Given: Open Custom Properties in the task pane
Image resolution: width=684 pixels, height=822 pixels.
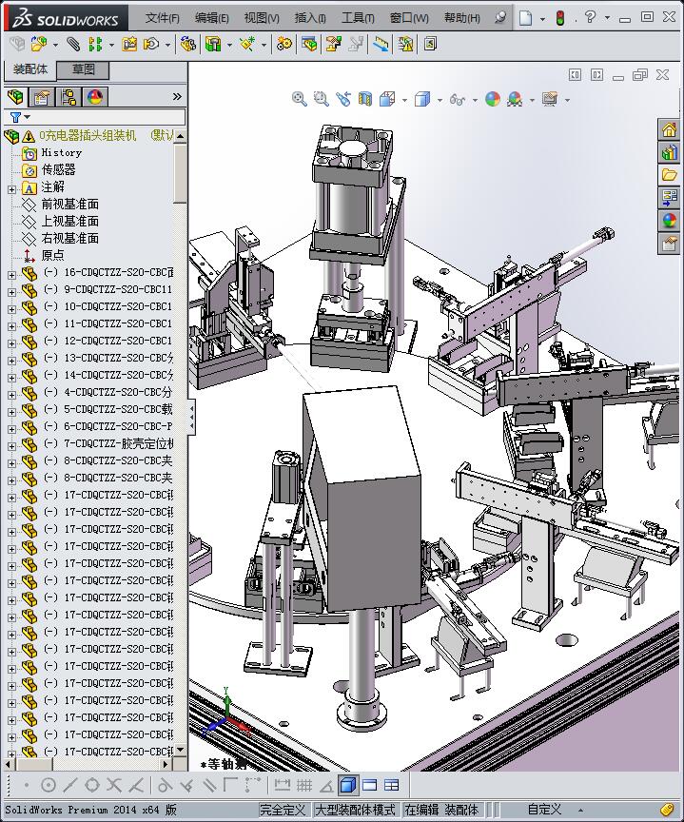Looking at the screenshot, I should (669, 244).
